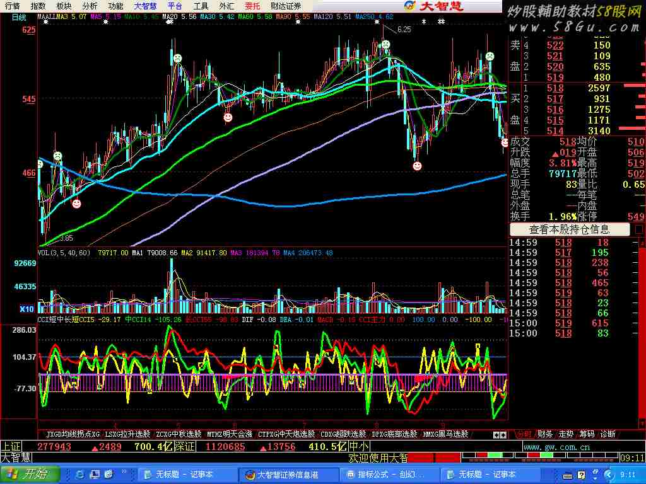Select the LSXG拉升选股 indicator tab
646x484 pixels.
pyautogui.click(x=127, y=434)
